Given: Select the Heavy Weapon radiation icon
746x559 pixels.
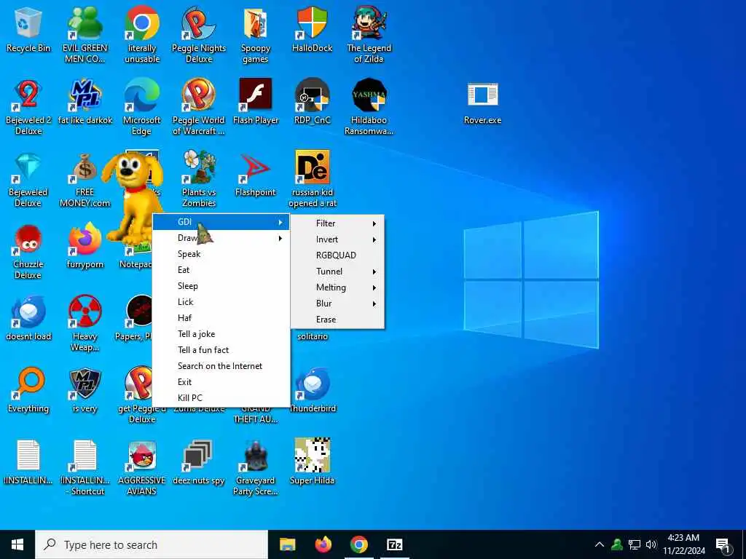Looking at the screenshot, I should pyautogui.click(x=85, y=312).
